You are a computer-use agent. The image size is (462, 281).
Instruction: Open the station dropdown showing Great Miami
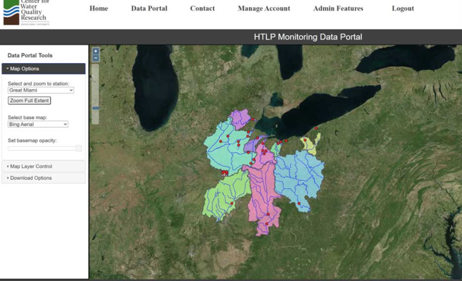coord(41,90)
